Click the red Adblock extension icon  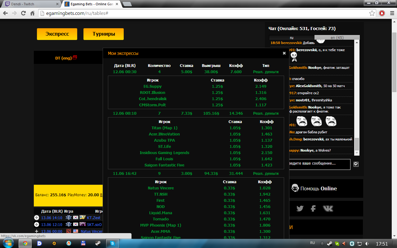[382, 13]
